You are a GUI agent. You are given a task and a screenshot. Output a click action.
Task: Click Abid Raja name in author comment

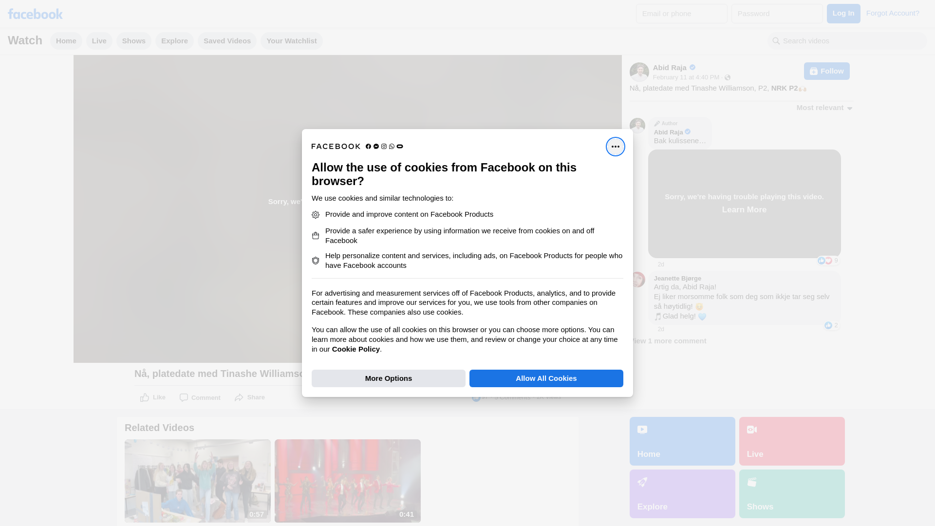669,132
